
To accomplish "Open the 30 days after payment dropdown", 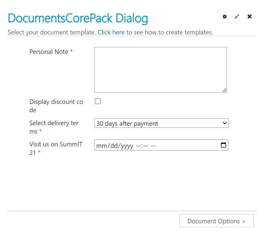I will coord(162,123).
